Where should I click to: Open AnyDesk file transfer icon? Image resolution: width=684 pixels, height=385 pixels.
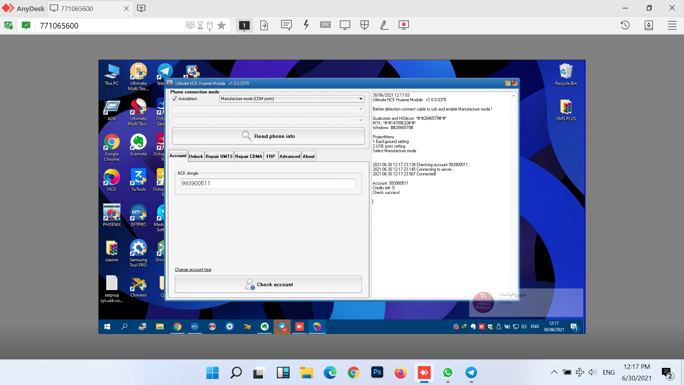264,25
